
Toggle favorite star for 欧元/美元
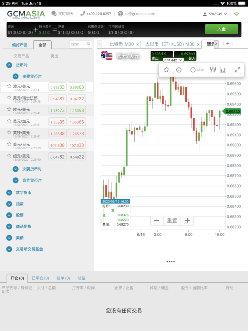coord(9,109)
